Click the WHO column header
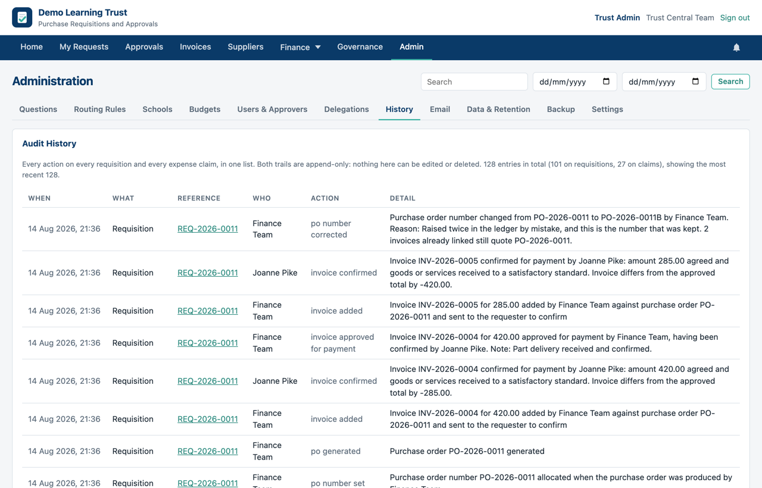 262,198
